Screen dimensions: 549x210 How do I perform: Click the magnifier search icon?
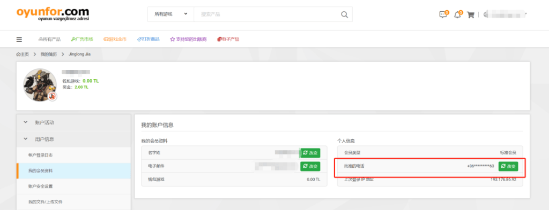pos(345,14)
